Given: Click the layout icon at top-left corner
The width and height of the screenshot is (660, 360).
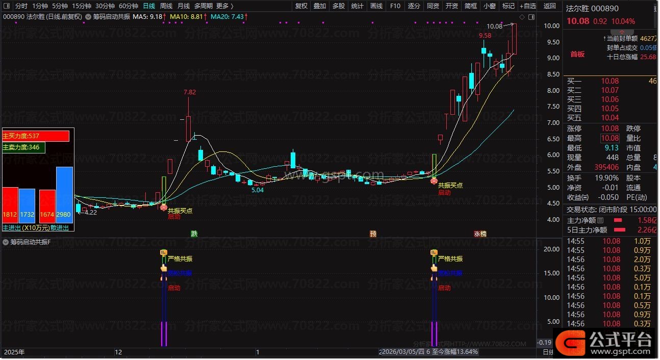Looking at the screenshot, I should click(x=7, y=6).
